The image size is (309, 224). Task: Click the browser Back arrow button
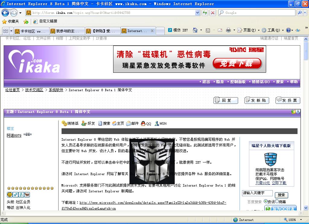(x=5, y=13)
